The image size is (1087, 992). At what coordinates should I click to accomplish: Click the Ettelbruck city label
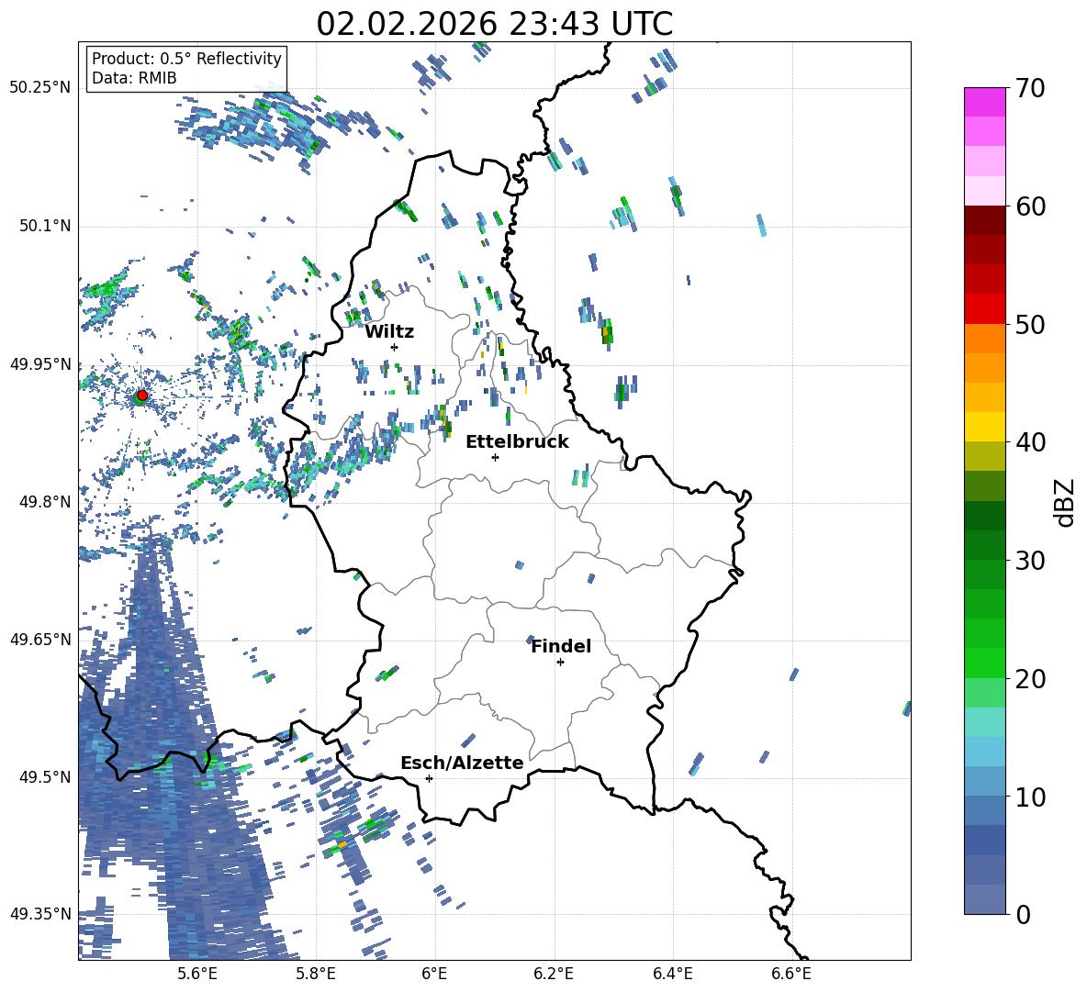[x=517, y=442]
